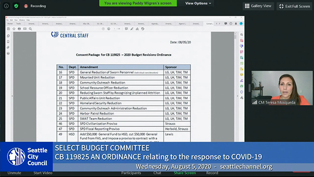This screenshot has width=314, height=177.
Task: Open page thumbnails panel in left sidebar
Action: pyautogui.click(x=8, y=36)
